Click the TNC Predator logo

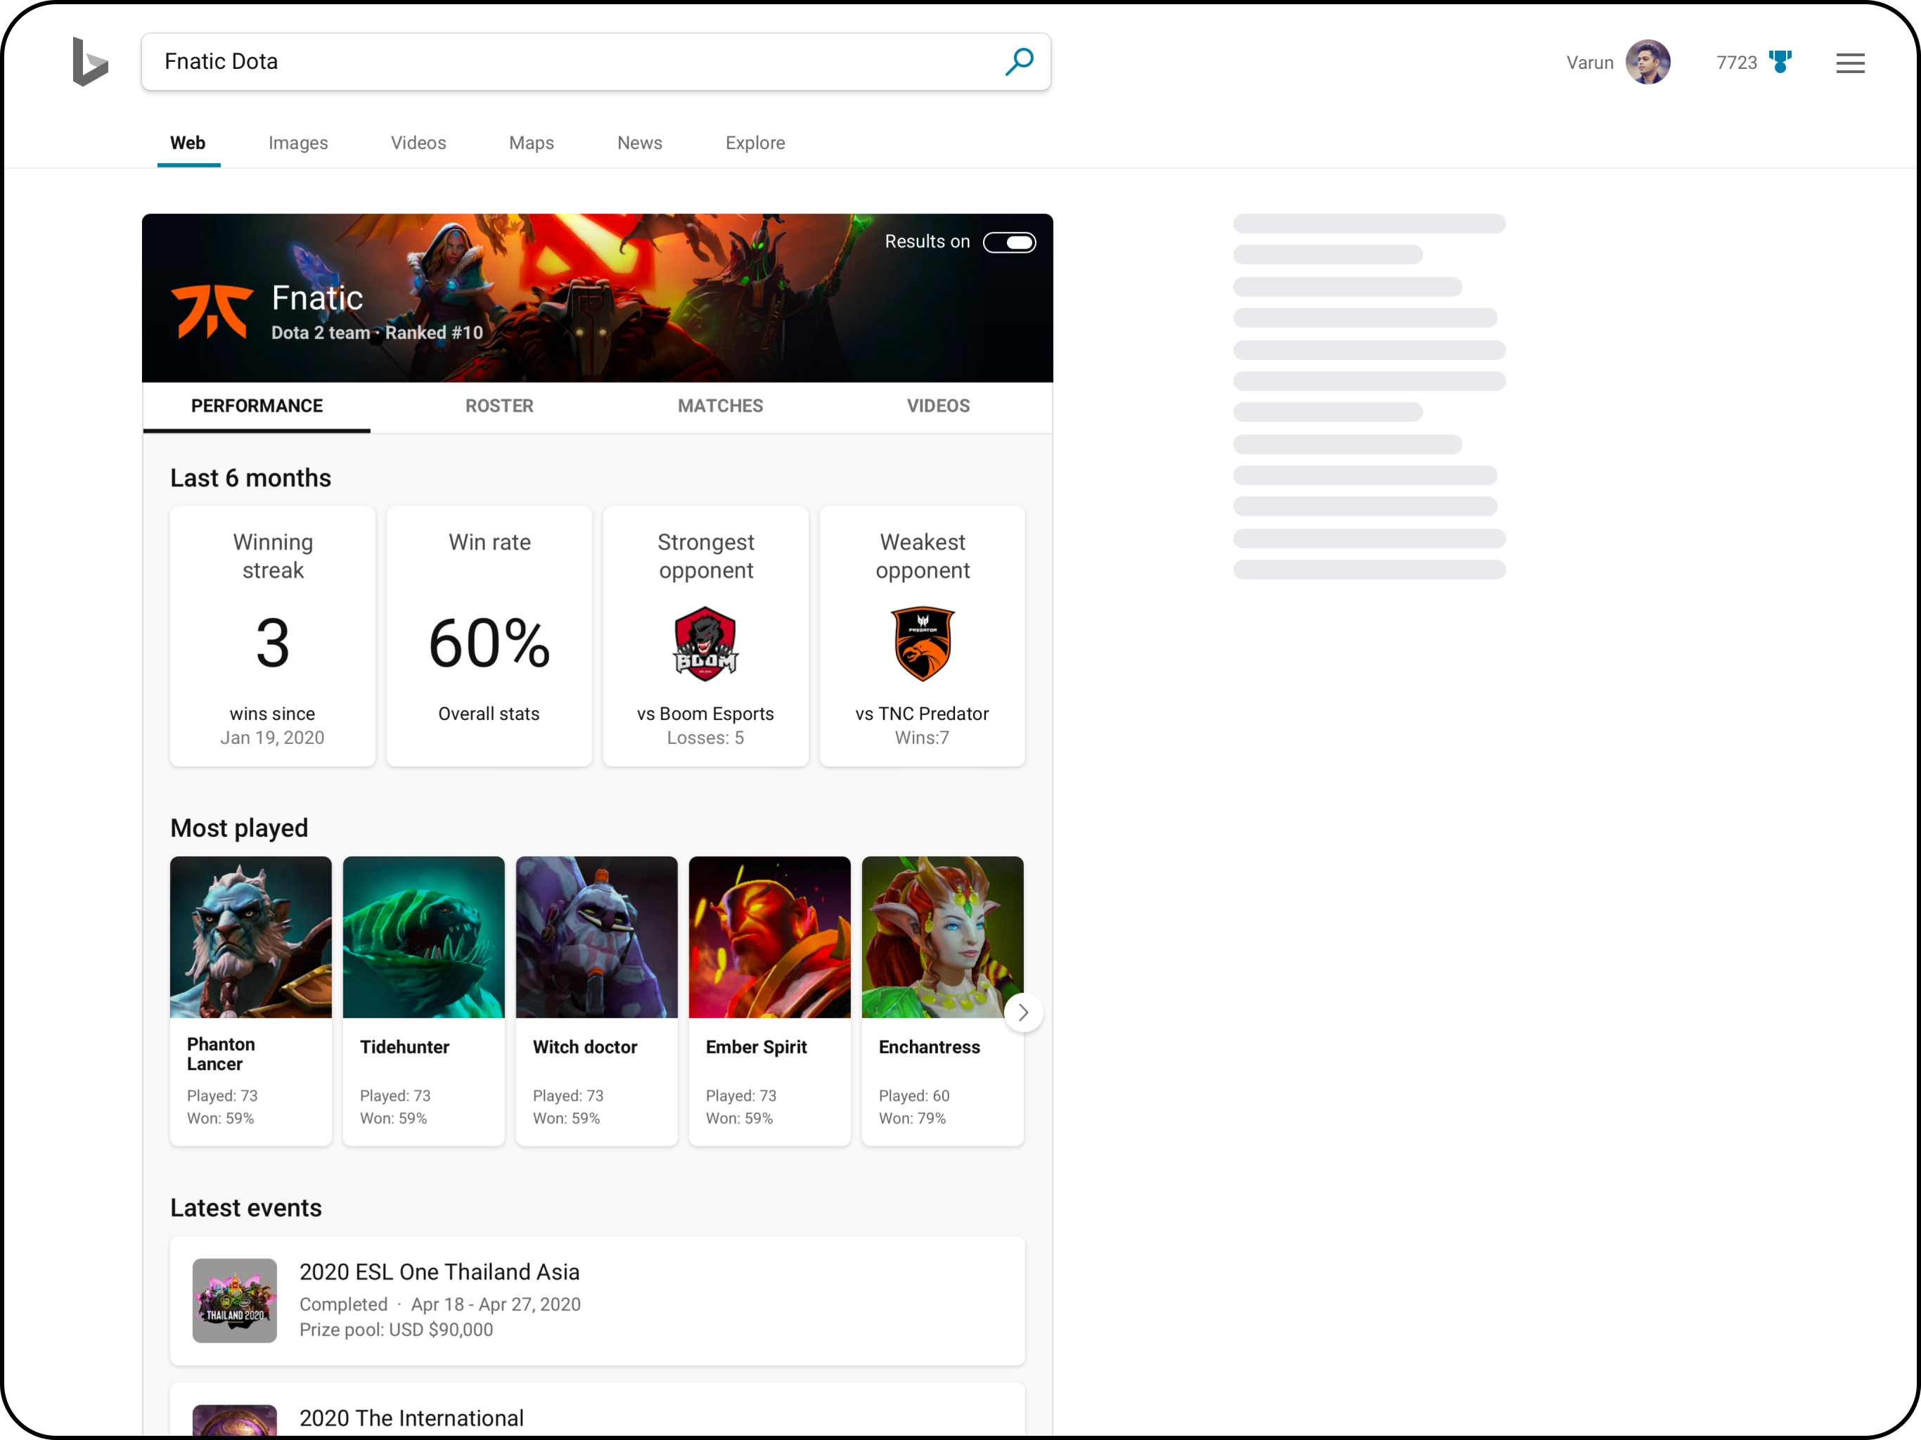923,643
